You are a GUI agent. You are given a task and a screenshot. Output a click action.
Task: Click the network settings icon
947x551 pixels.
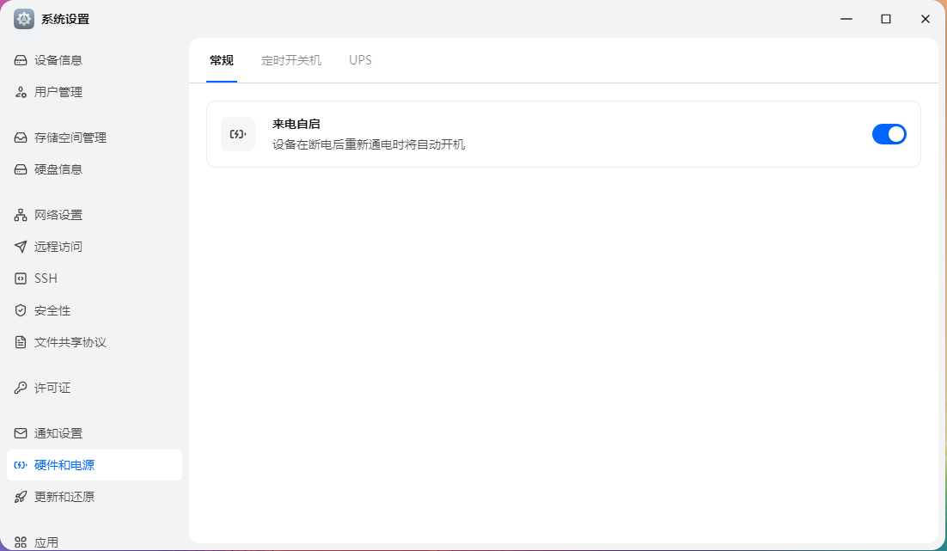[21, 215]
